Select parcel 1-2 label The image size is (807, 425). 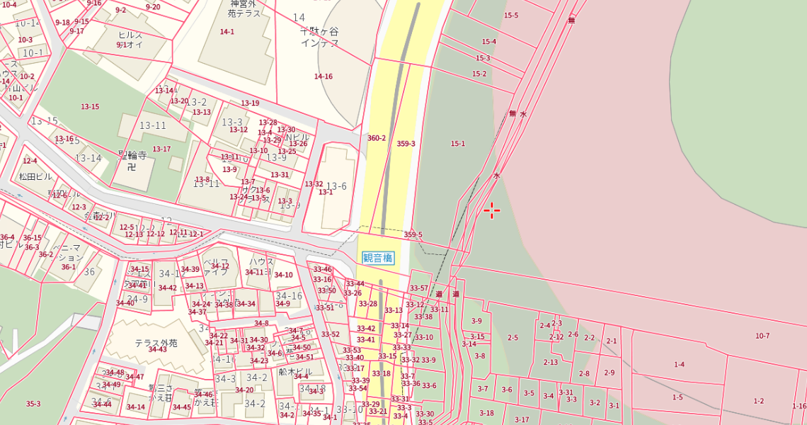pyautogui.click(x=759, y=401)
